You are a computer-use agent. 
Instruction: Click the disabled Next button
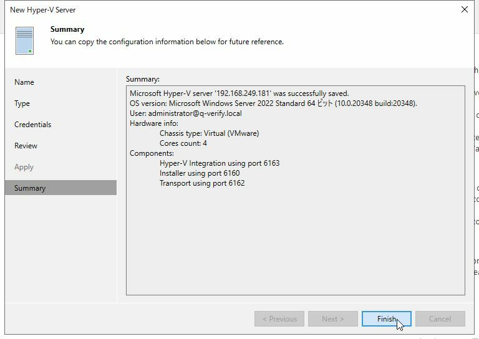332,319
